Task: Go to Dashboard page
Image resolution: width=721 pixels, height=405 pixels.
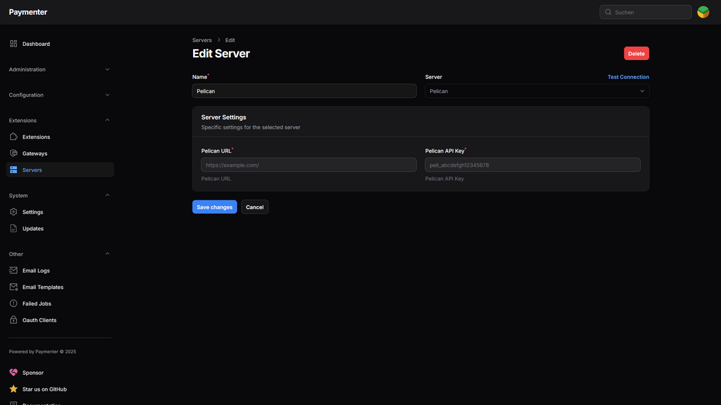Action: click(x=60, y=44)
